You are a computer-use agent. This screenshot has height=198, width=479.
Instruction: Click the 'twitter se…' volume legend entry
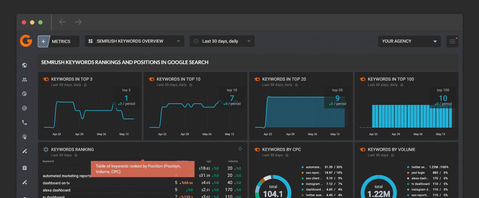[428, 167]
